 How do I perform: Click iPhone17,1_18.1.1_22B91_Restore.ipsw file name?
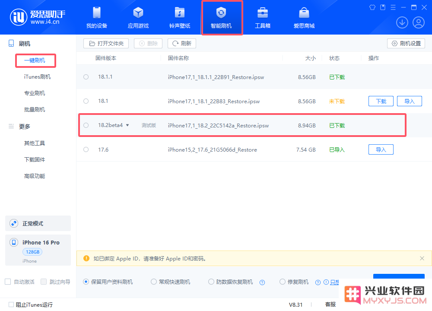click(216, 77)
